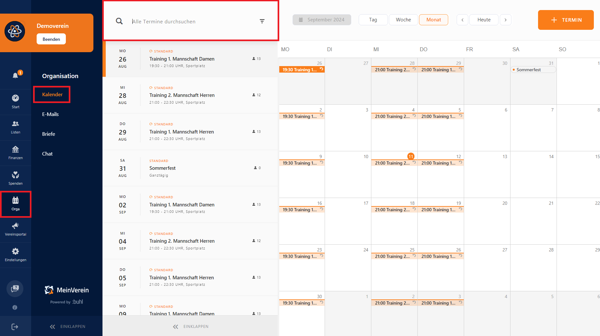Switch to Woche view
The image size is (600, 336).
click(403, 20)
